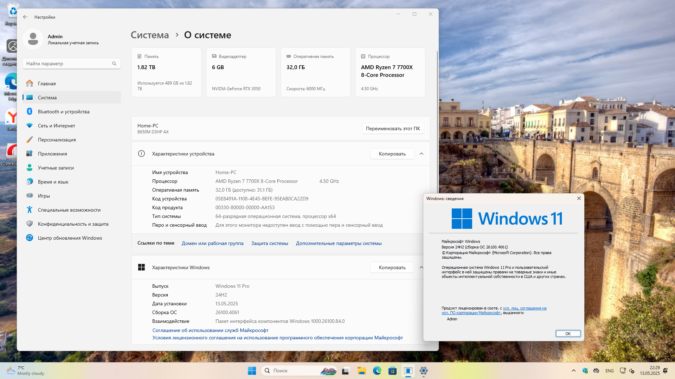
Task: Click the Найти параметр search field
Action: click(67, 64)
